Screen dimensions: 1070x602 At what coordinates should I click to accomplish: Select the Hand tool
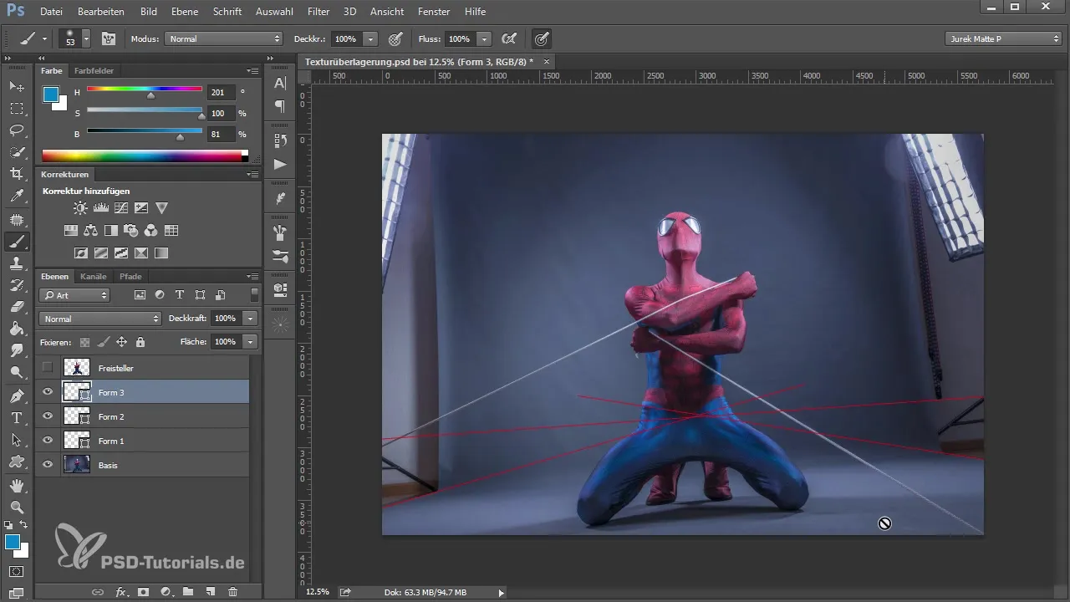click(17, 485)
